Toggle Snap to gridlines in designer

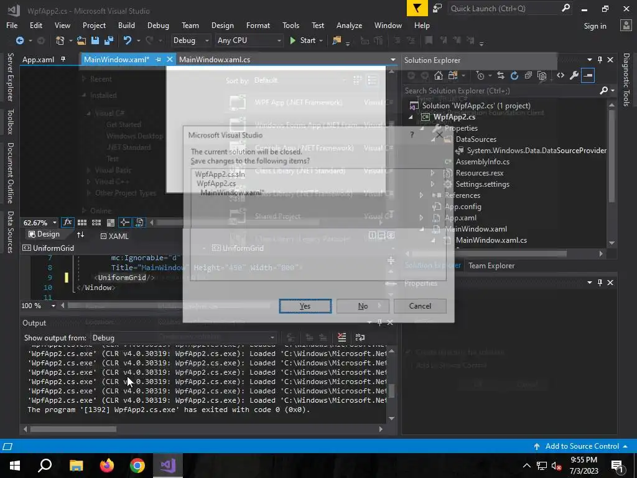[96, 222]
